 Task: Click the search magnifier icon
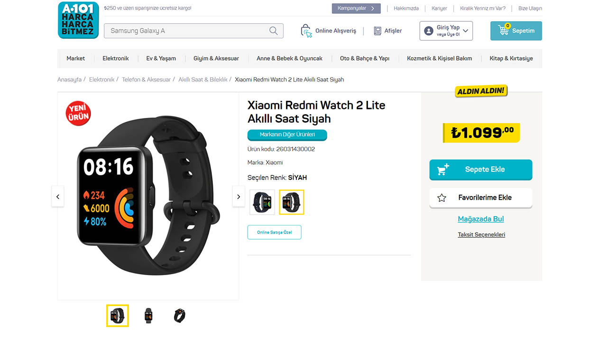point(273,31)
